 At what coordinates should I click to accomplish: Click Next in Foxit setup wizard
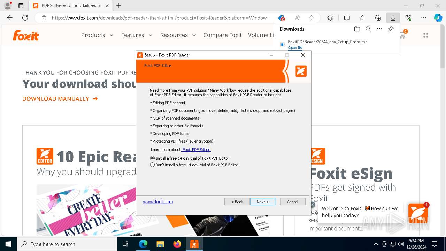point(263,202)
